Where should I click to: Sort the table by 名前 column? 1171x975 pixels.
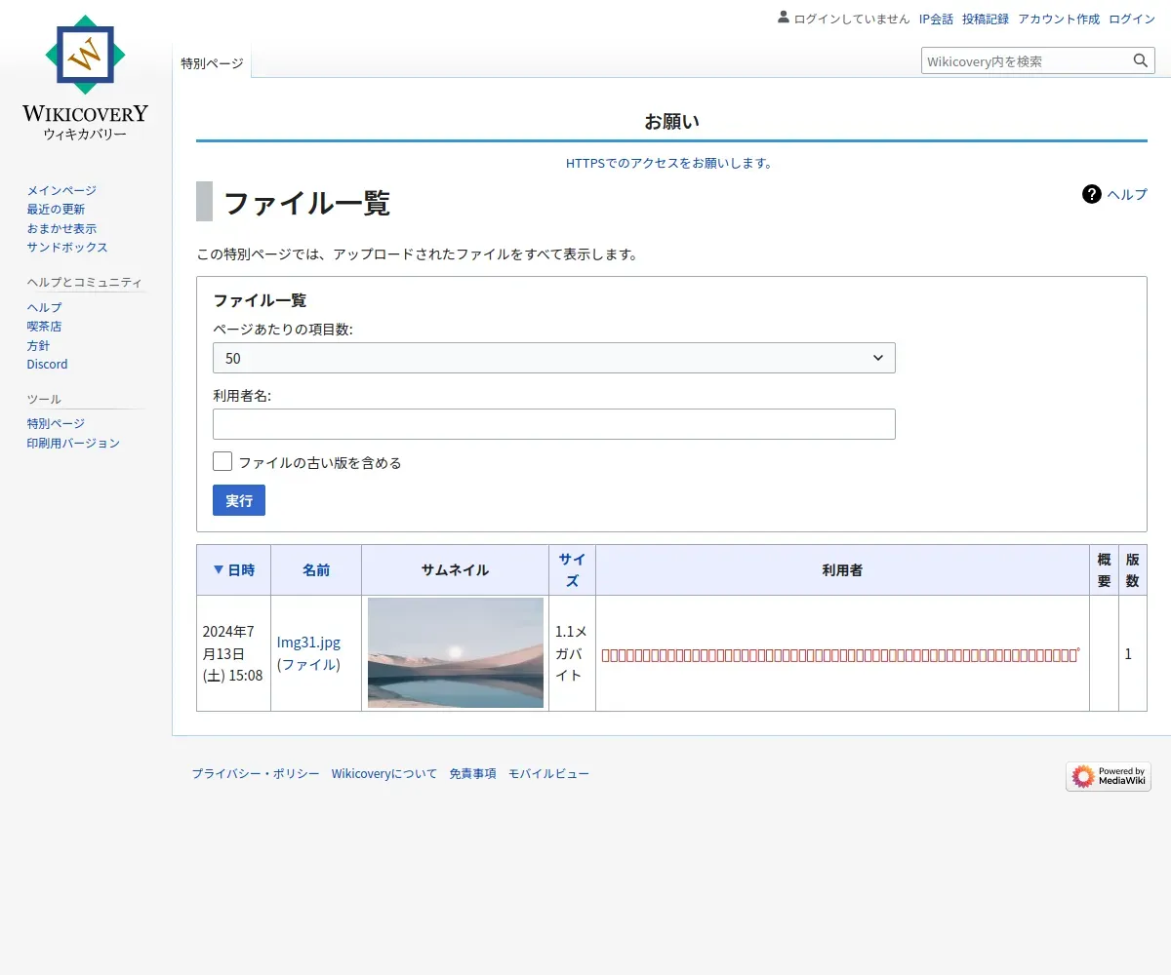click(x=316, y=569)
